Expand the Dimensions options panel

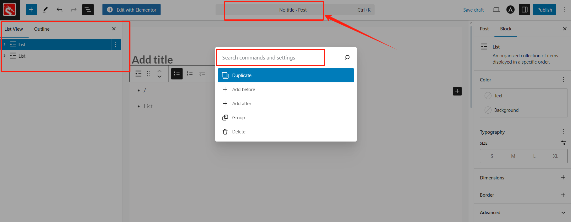(563, 178)
